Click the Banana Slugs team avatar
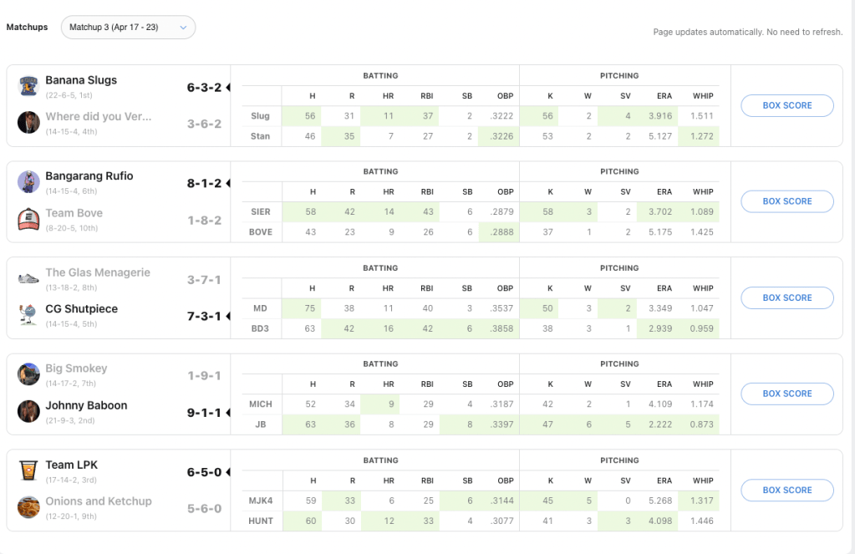The height and width of the screenshot is (554, 855). 29,85
